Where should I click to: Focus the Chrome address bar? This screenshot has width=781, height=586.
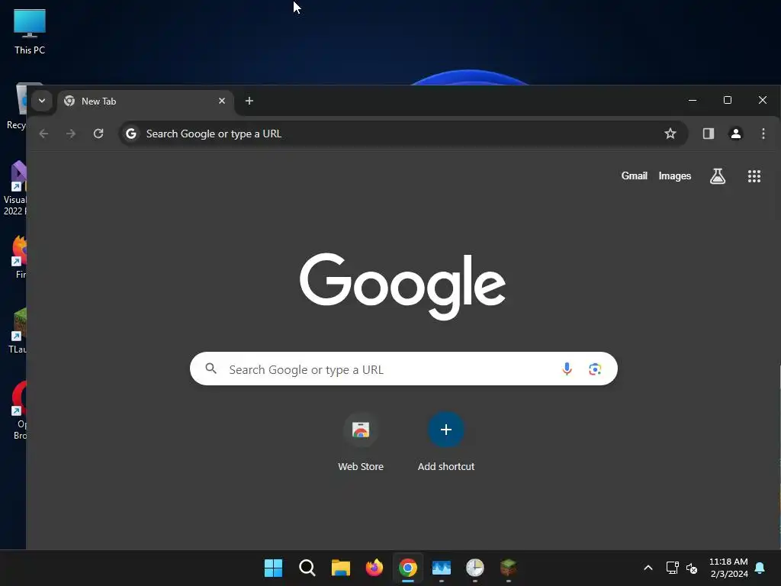[403, 134]
